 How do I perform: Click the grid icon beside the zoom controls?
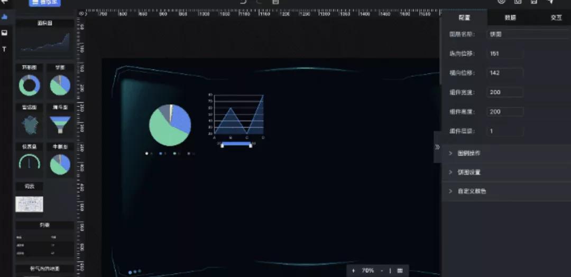(x=400, y=271)
